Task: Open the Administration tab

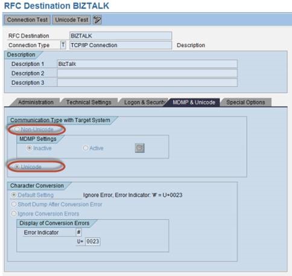Action: (x=36, y=102)
